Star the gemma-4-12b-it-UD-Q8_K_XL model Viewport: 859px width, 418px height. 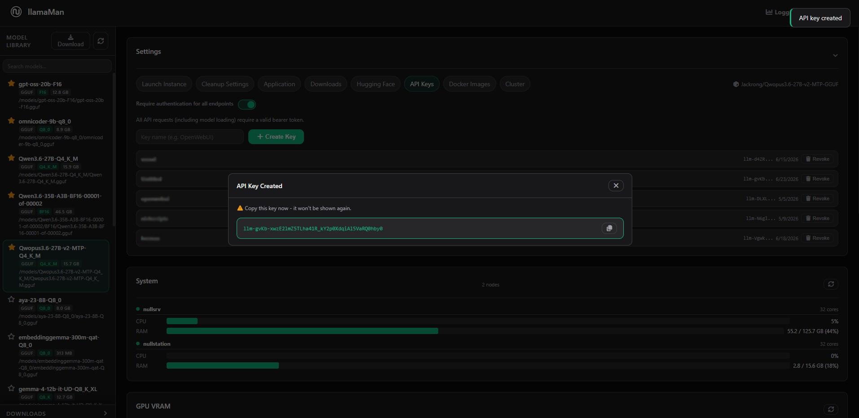pos(11,388)
